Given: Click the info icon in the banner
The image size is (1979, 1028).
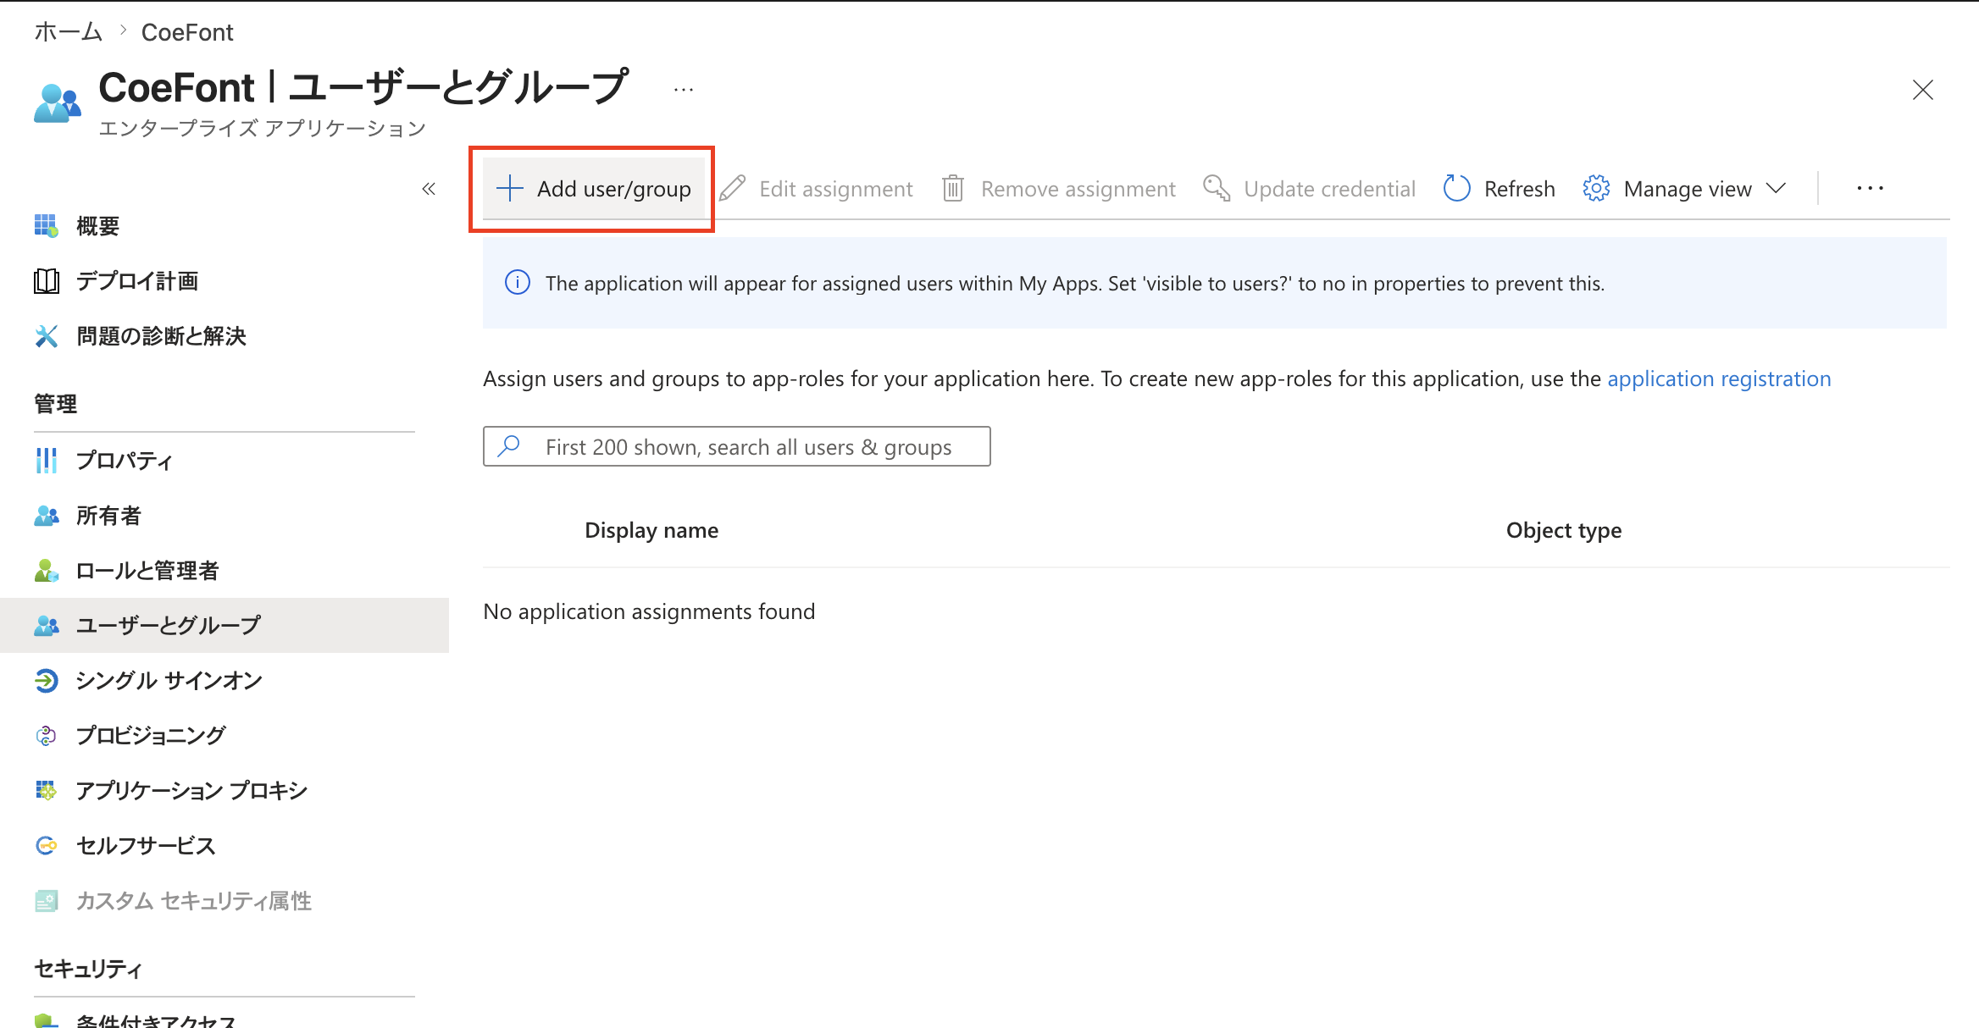Looking at the screenshot, I should 518,283.
